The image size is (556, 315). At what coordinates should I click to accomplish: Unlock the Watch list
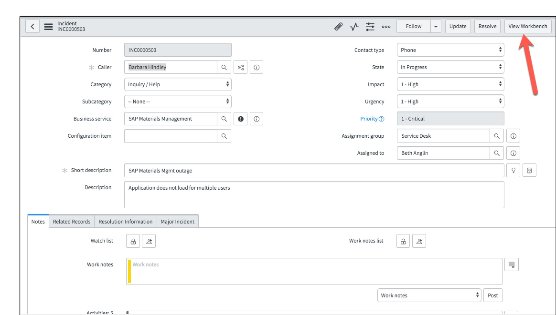pos(133,241)
